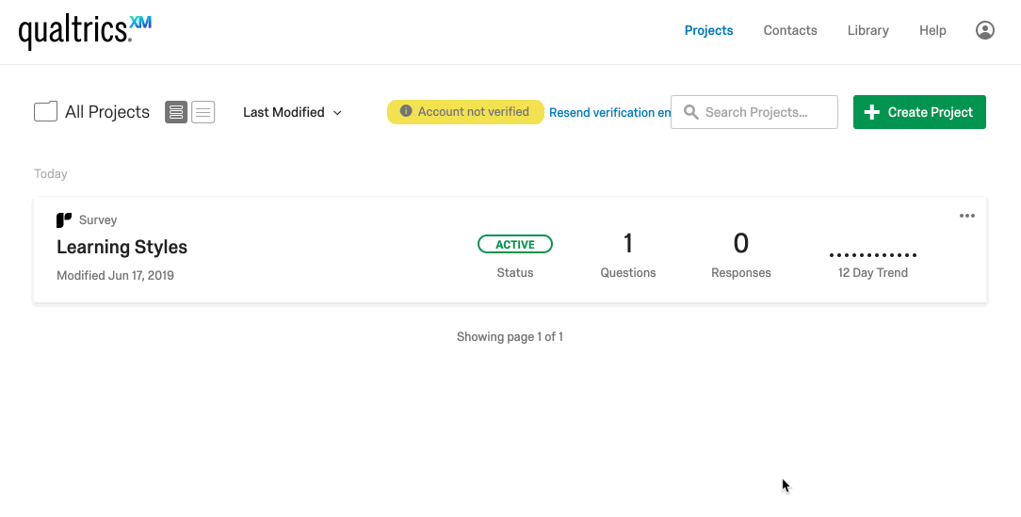Switch to card view layout

tap(176, 112)
